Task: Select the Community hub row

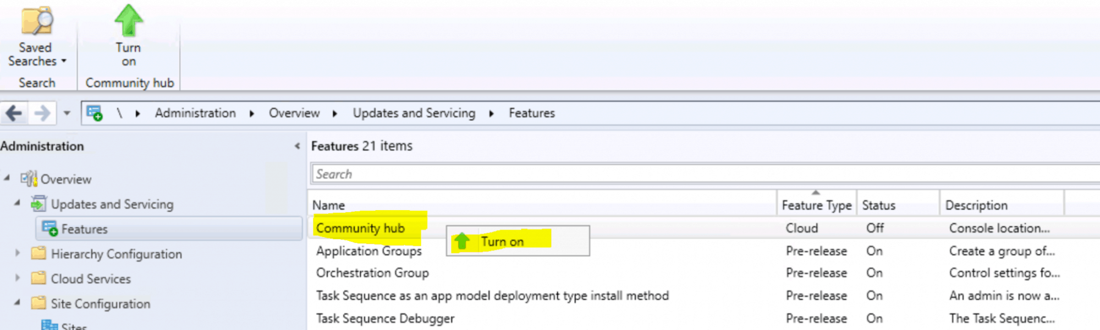Action: tap(704, 228)
